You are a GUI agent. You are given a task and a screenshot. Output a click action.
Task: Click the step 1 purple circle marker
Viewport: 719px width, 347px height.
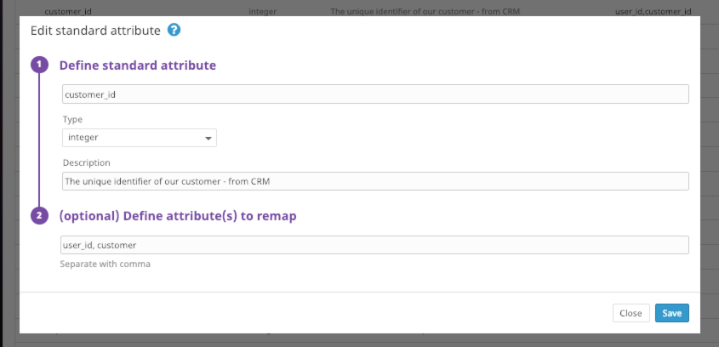coord(39,65)
